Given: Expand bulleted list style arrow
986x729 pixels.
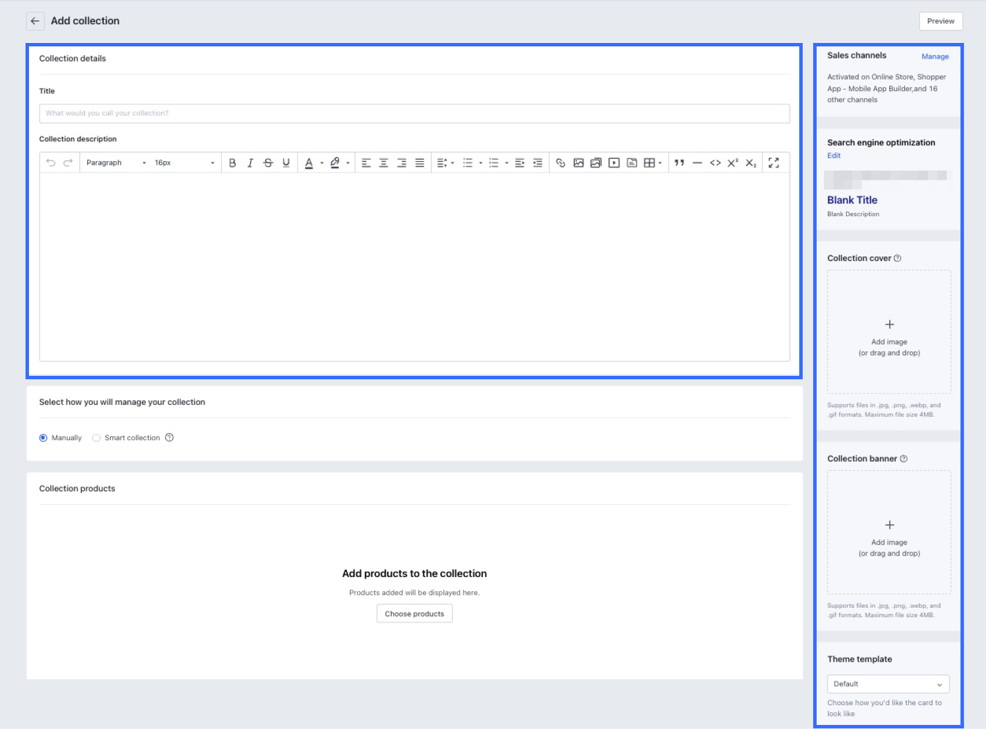Looking at the screenshot, I should click(x=481, y=163).
